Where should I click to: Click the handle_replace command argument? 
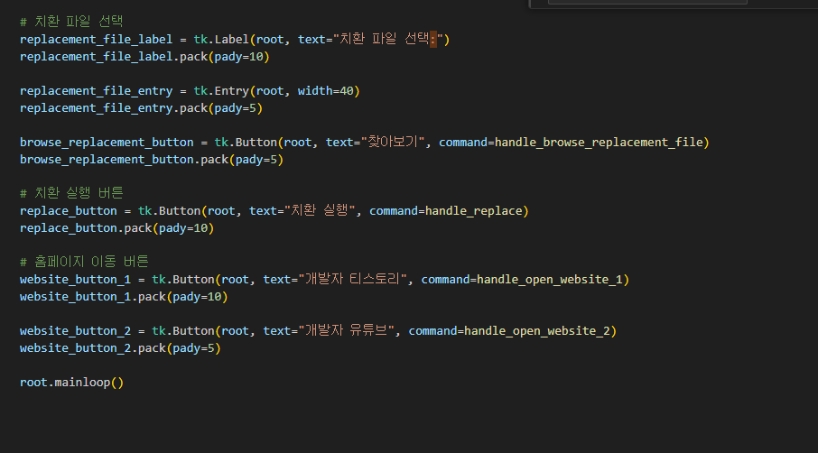click(473, 210)
